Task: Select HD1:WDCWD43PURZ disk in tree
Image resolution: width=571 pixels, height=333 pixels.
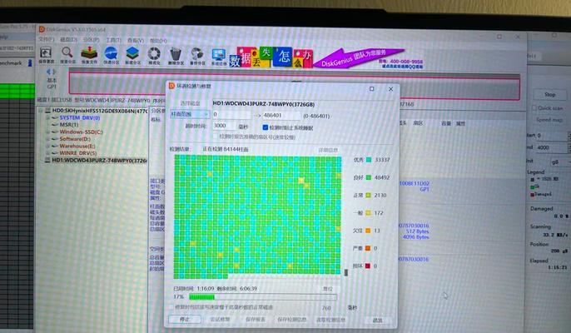Action: pos(99,161)
